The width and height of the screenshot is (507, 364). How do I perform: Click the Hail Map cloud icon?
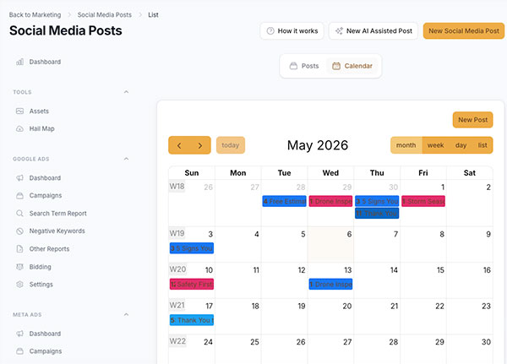point(19,128)
